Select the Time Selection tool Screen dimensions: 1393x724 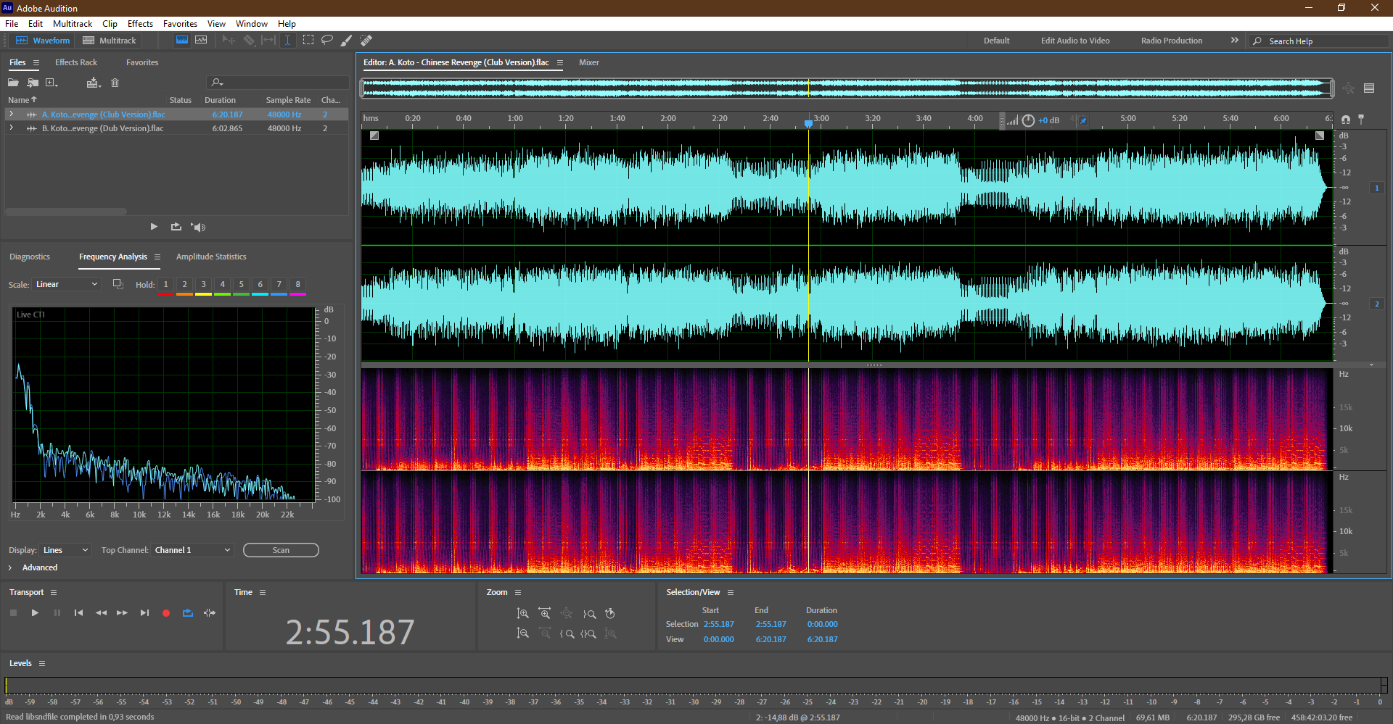point(288,41)
